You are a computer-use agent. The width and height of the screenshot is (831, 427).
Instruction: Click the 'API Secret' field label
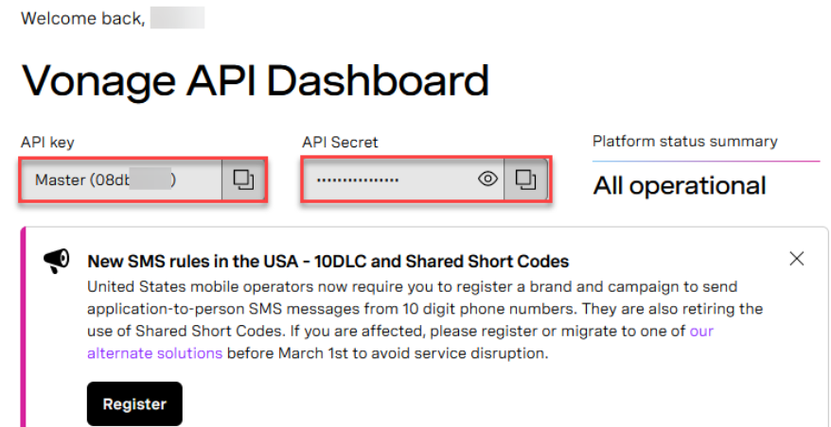(340, 143)
